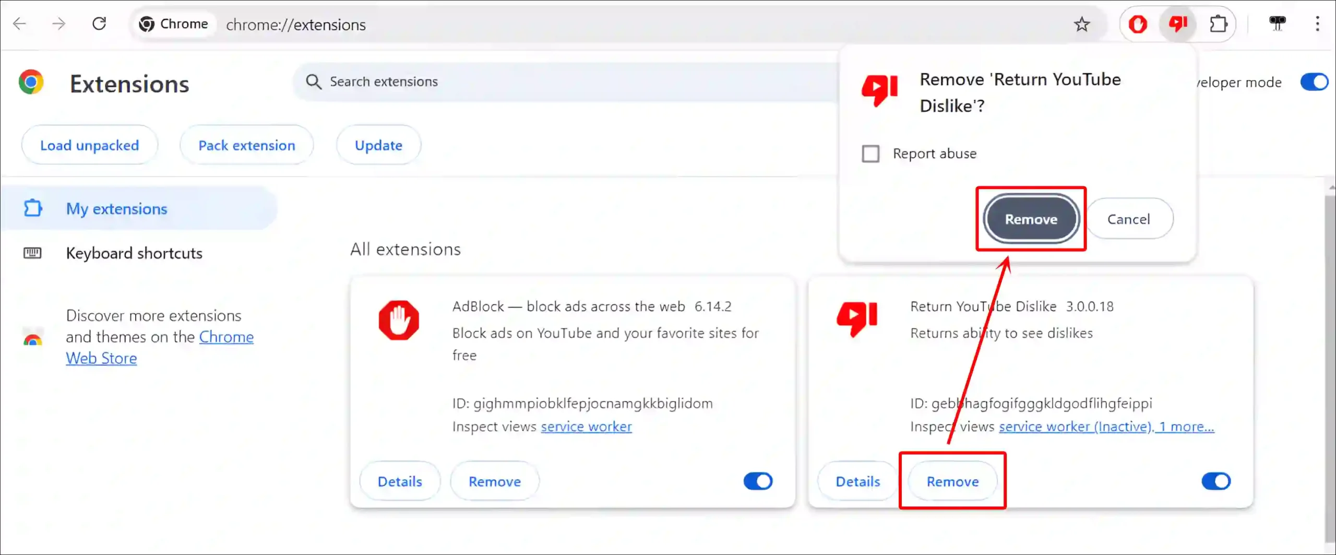Disable the Return YouTube Dislike toggle
Screen dimensions: 1336x555
pos(1216,481)
